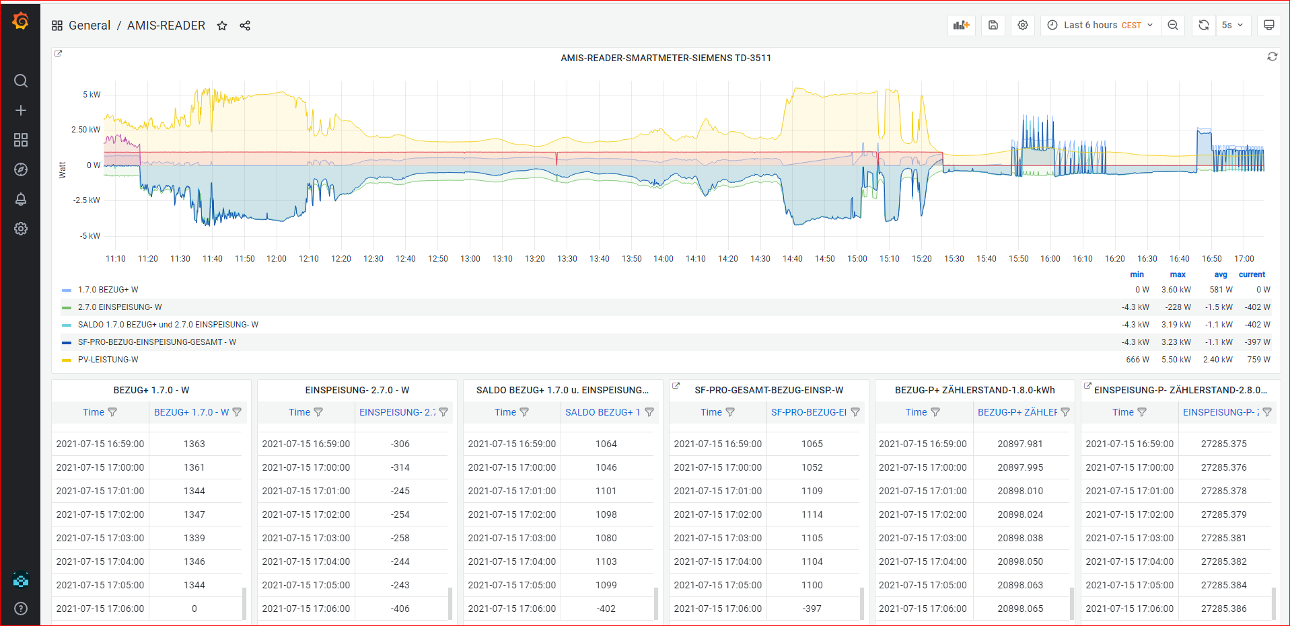Open the Alerting bell icon

21,199
